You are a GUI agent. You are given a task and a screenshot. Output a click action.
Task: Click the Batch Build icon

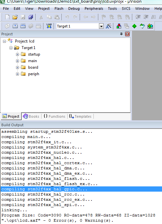tap(31, 26)
